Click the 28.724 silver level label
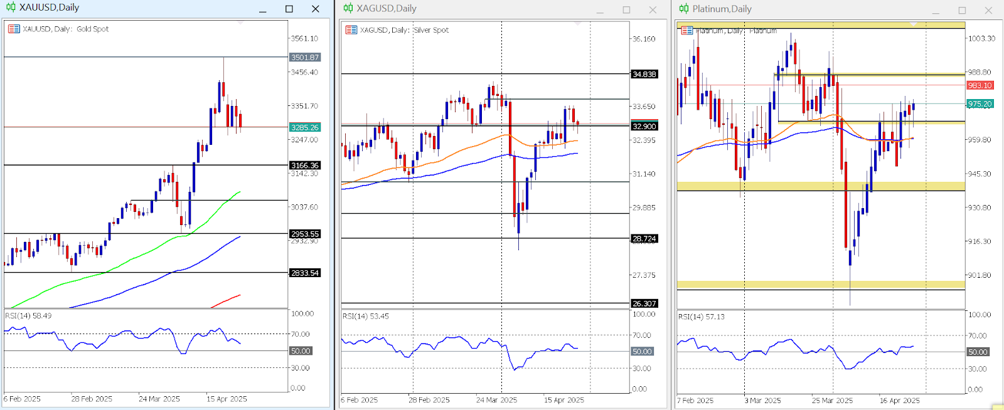The height and width of the screenshot is (410, 1004). [x=644, y=239]
